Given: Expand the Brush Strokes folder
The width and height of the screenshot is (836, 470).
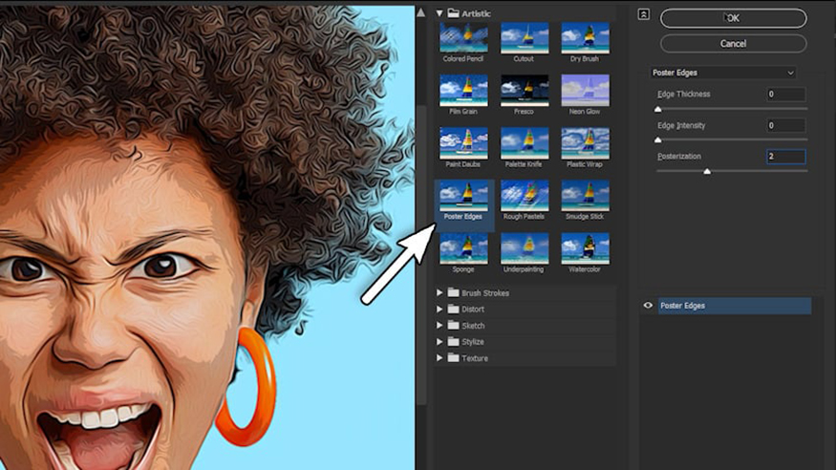Looking at the screenshot, I should [439, 292].
